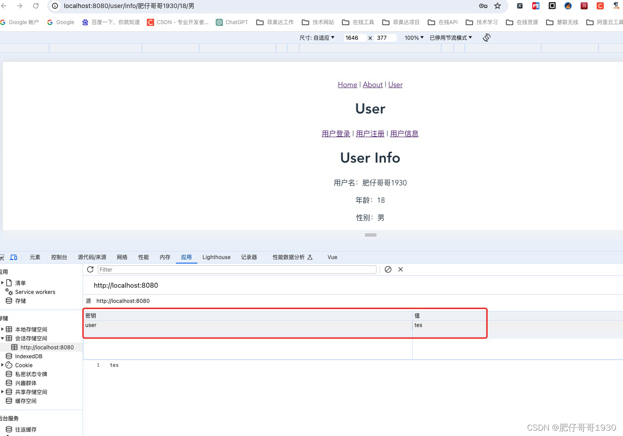This screenshot has height=436, width=623.
Task: Switch to the 性能 tab
Action: pos(143,257)
